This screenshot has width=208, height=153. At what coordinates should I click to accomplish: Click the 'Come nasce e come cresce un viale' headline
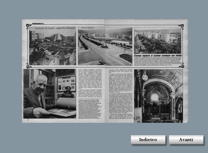click(x=158, y=55)
